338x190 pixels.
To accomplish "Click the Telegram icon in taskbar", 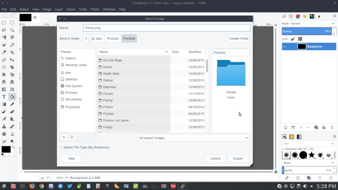I will click(x=60, y=186).
